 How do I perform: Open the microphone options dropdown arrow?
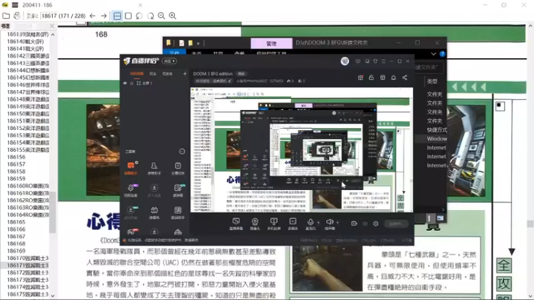point(318,223)
